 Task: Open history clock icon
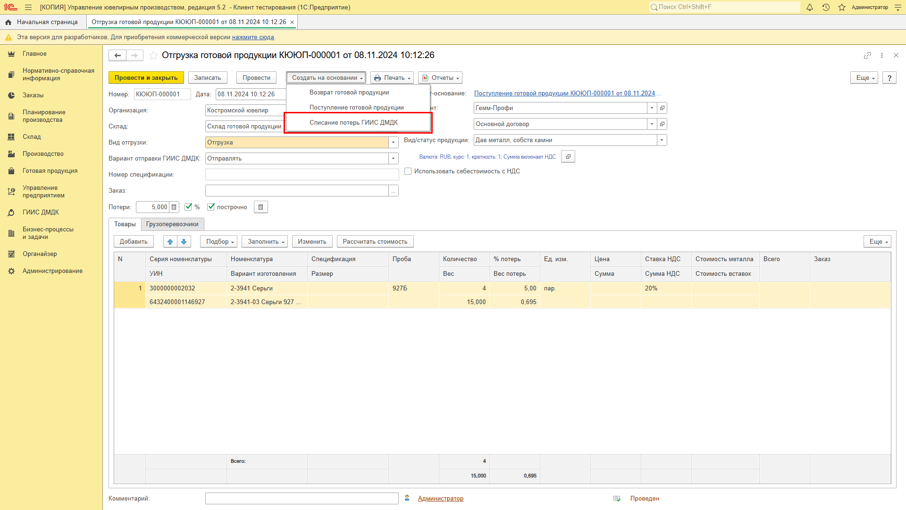(x=826, y=7)
